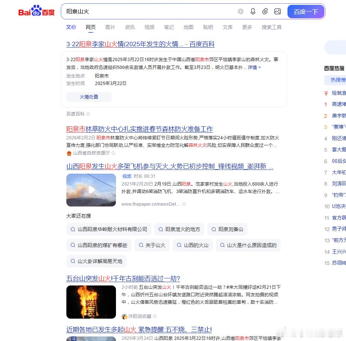Click the 详情 > link in the encyclopedia card
This screenshot has width=346, height=341.
[254, 67]
